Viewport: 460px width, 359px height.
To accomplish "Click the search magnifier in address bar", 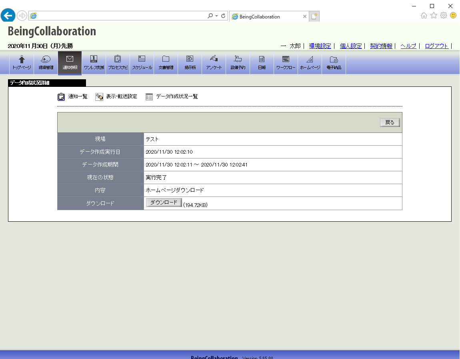I will click(210, 16).
